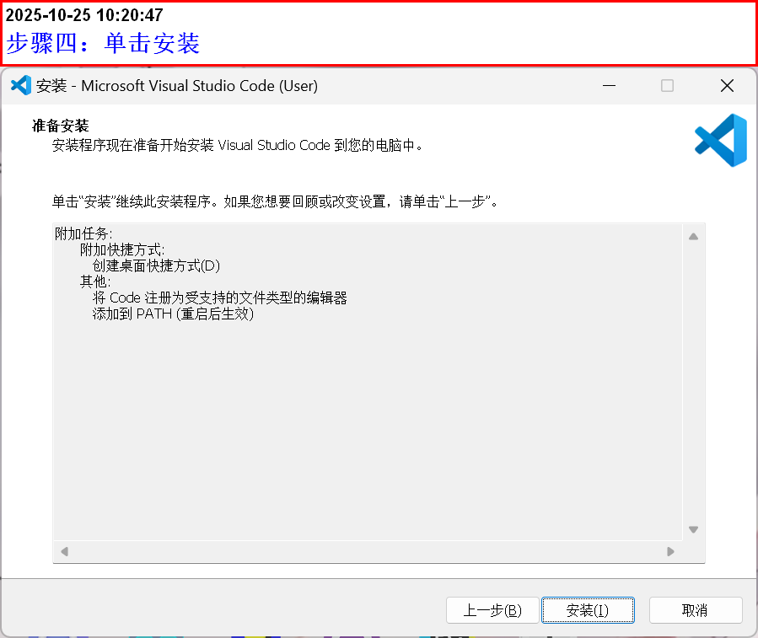The image size is (758, 638).
Task: Click the horizontal scroll-right arrow
Action: [x=670, y=551]
